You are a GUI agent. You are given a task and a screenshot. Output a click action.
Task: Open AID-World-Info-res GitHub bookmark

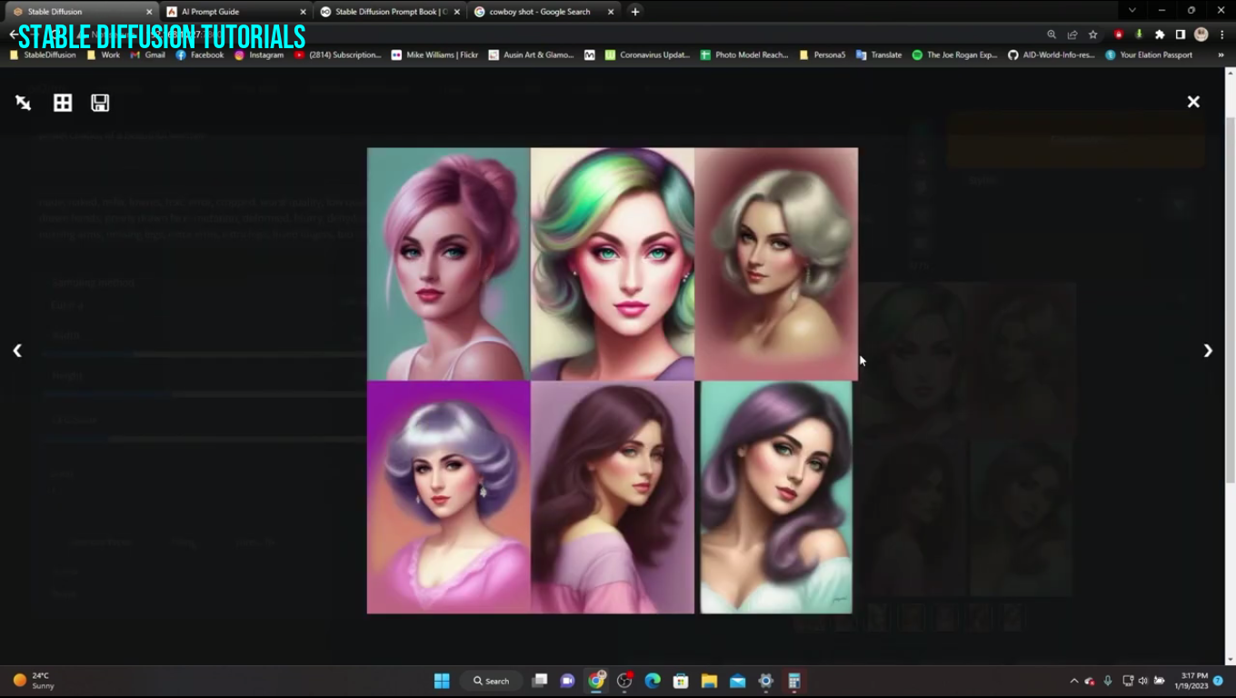(x=1052, y=55)
